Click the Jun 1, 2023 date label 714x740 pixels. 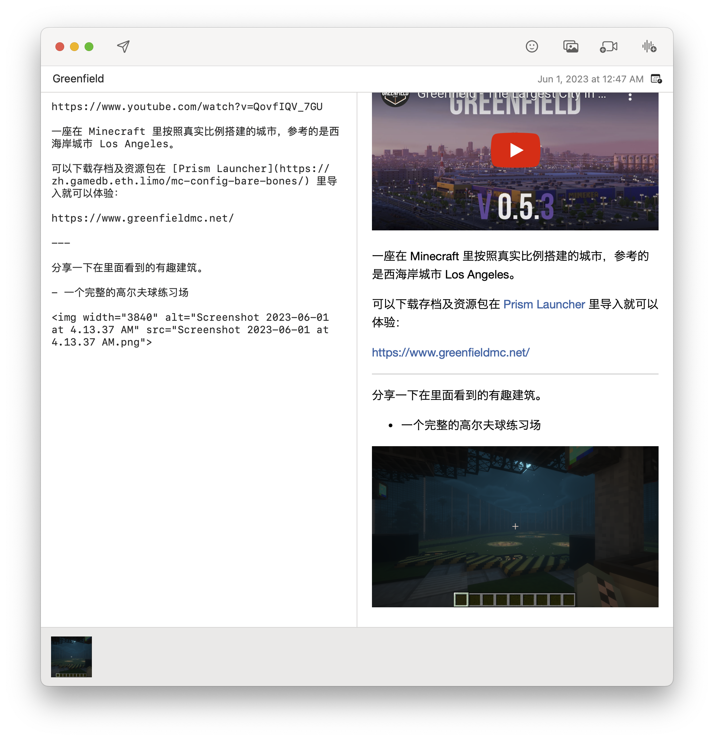tap(590, 79)
